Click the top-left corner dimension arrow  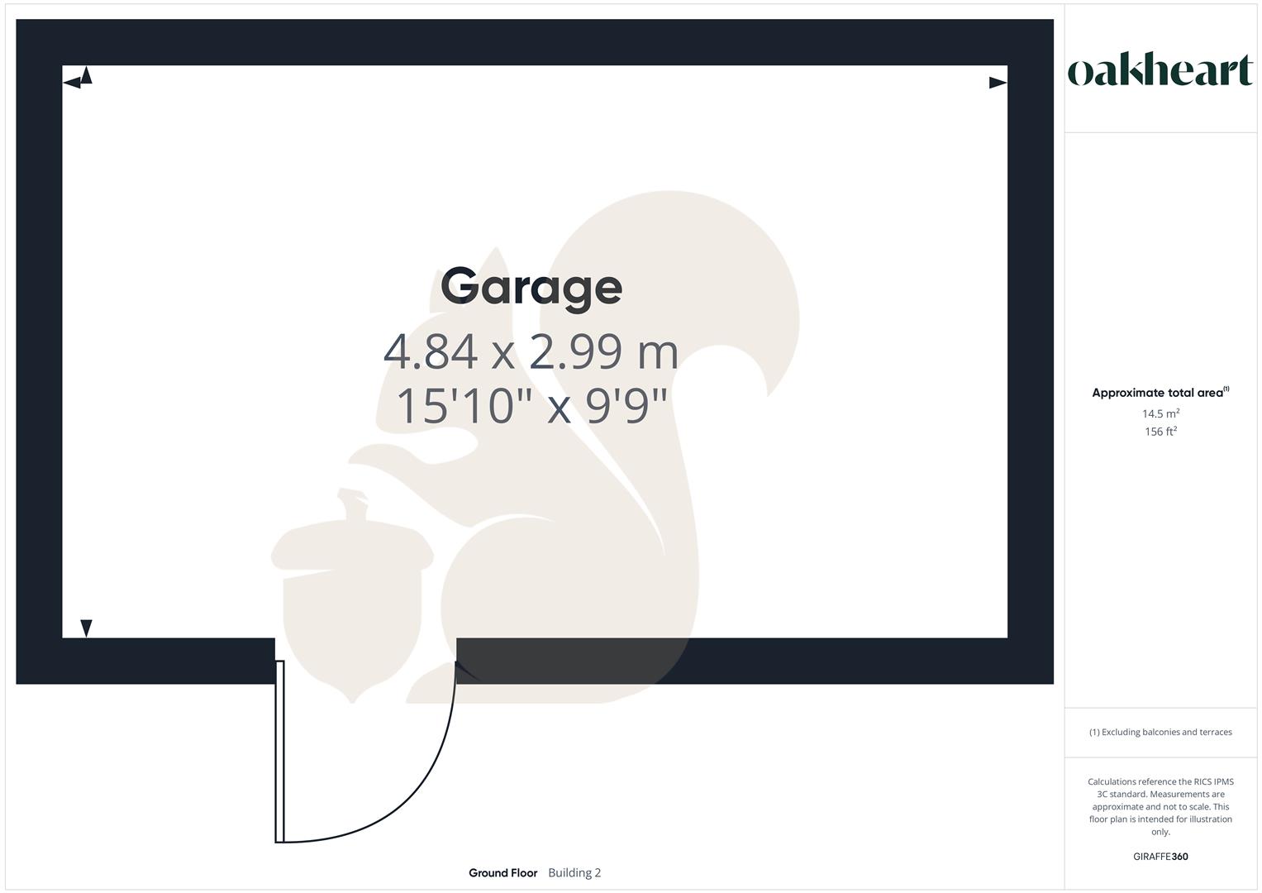coord(79,79)
